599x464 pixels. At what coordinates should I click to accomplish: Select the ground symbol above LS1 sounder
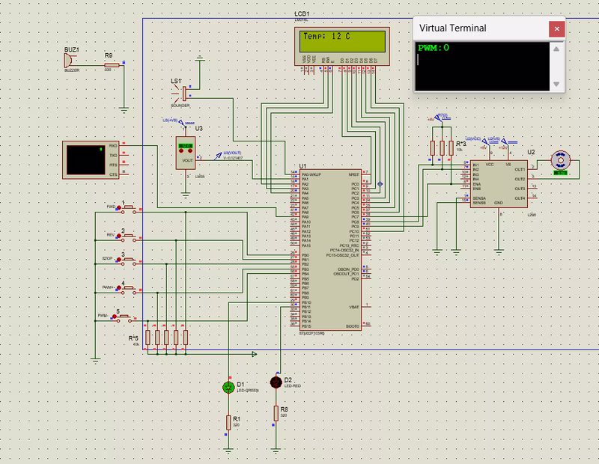[199, 58]
